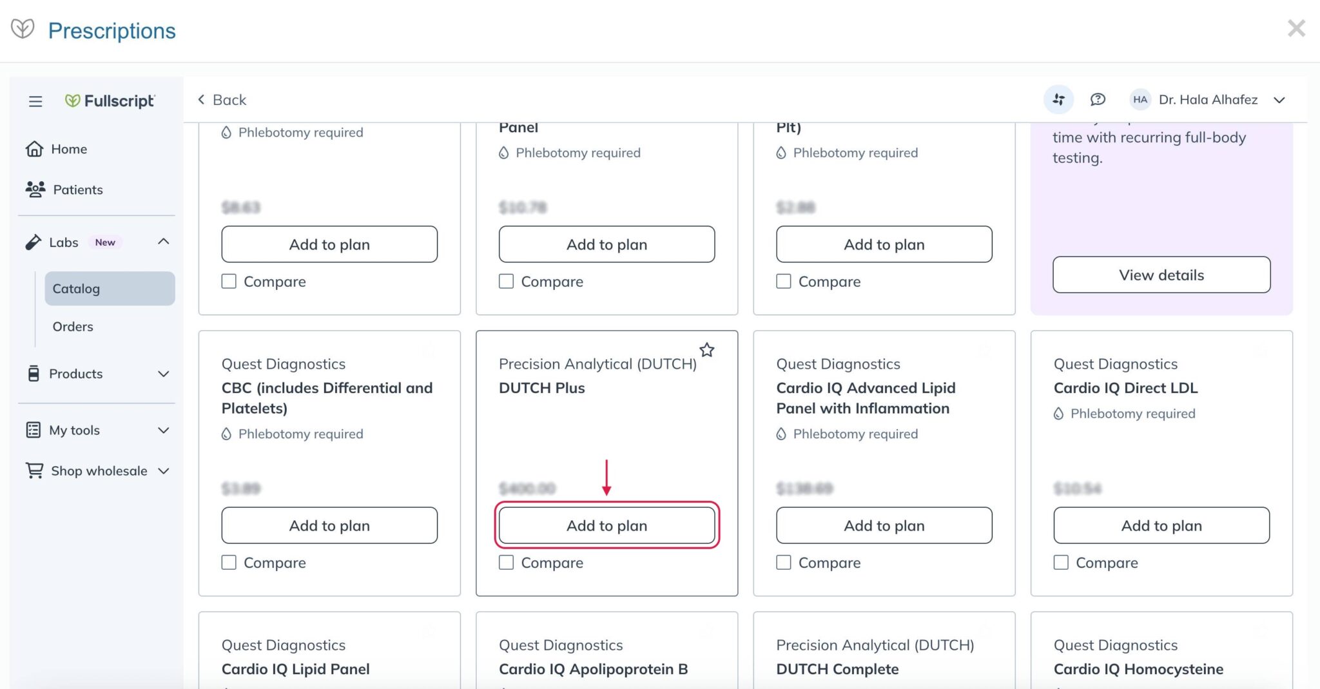The height and width of the screenshot is (689, 1320).
Task: Collapse the Labs sidebar section
Action: 164,242
